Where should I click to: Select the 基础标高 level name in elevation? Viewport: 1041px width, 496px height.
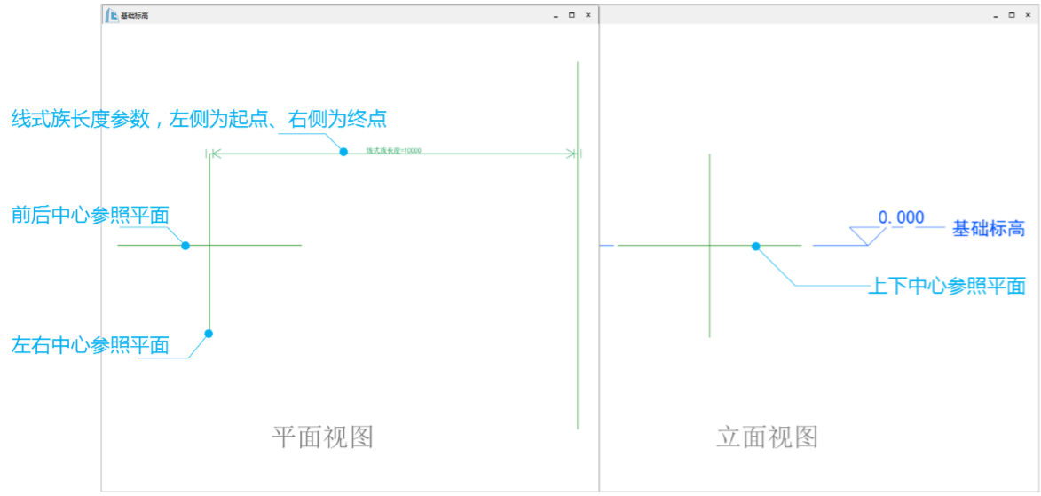click(990, 229)
